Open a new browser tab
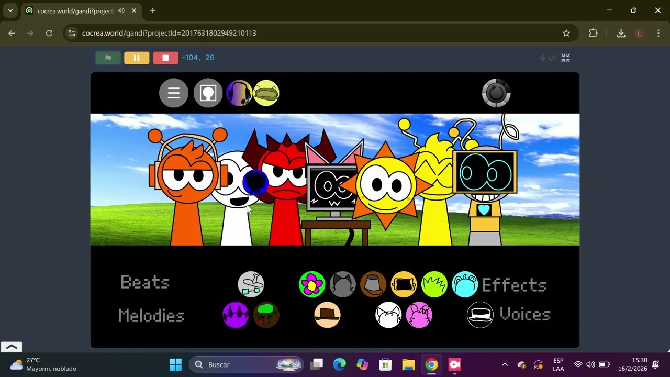The image size is (670, 377). click(x=153, y=10)
